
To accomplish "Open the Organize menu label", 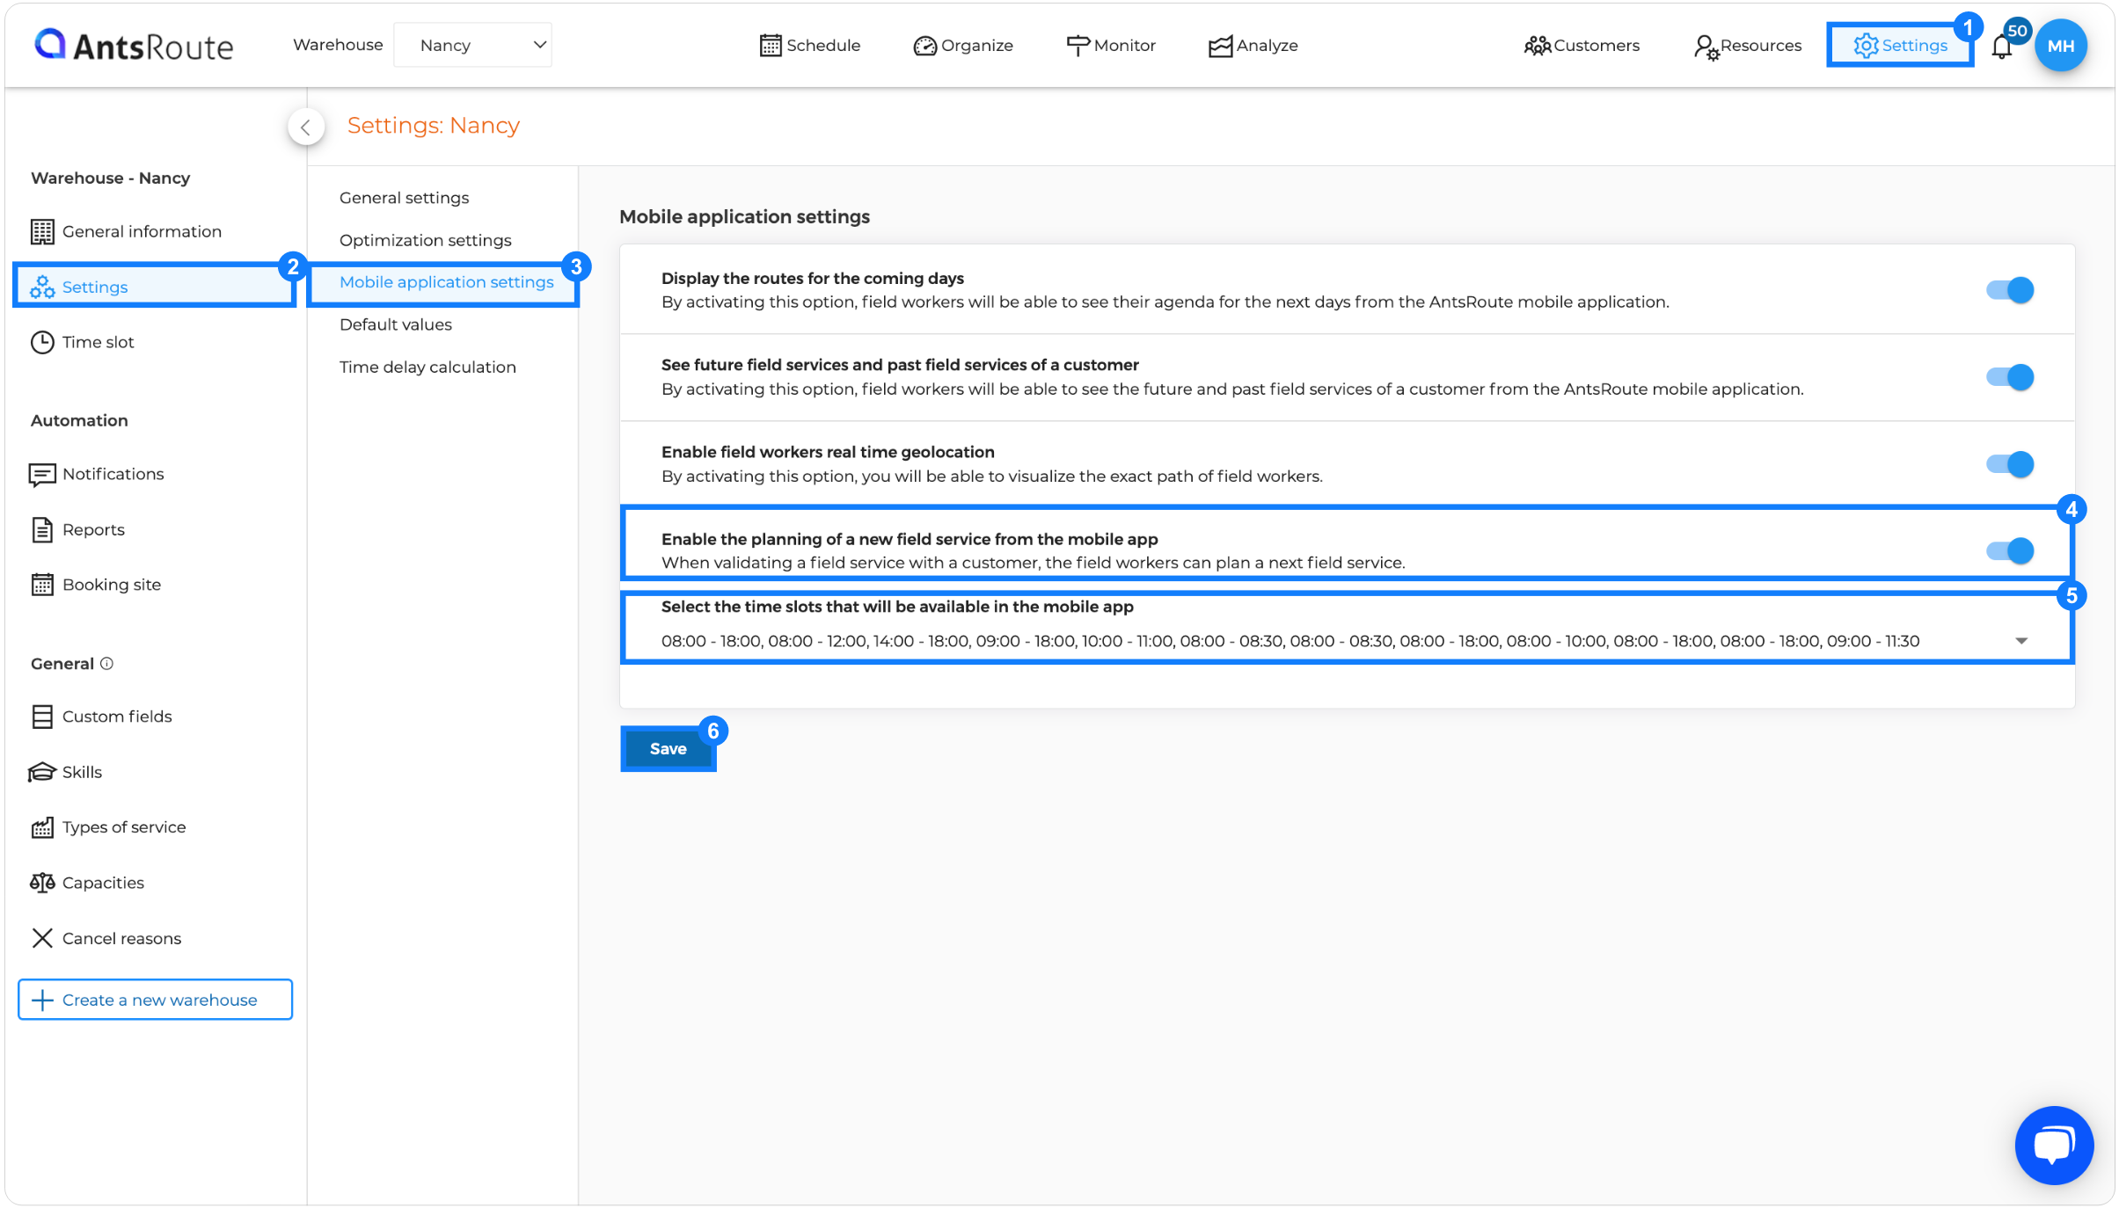I will point(977,45).
